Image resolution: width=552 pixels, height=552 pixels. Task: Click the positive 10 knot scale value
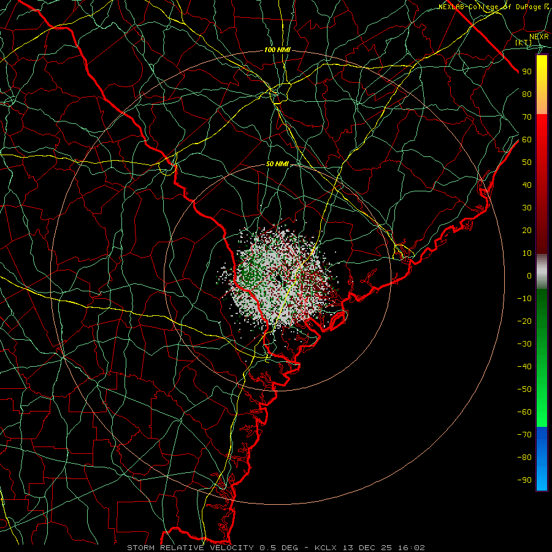click(x=527, y=253)
